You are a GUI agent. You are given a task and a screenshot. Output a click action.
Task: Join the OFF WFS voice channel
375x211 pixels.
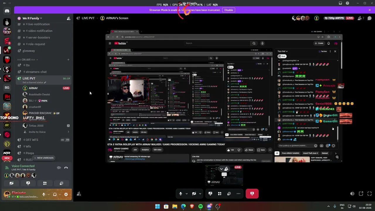click(x=43, y=140)
